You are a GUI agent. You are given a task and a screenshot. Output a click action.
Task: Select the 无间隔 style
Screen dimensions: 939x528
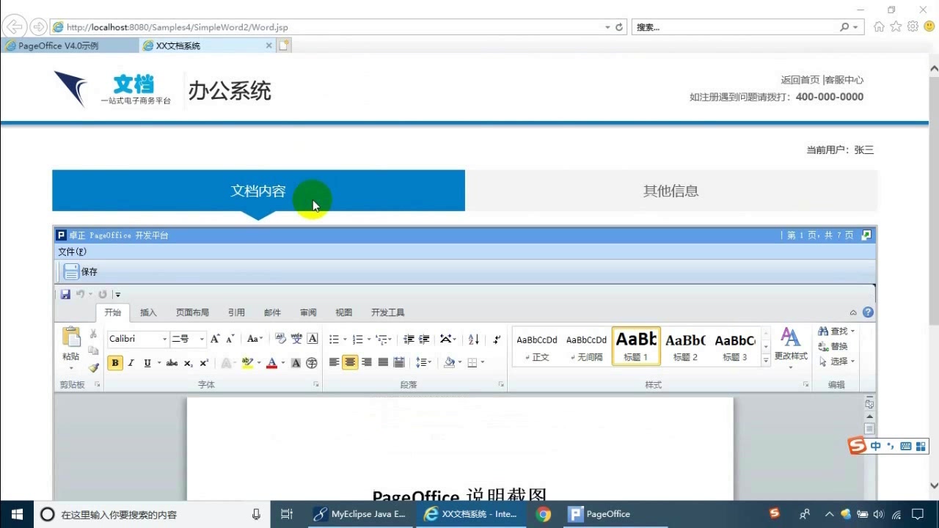pos(586,346)
